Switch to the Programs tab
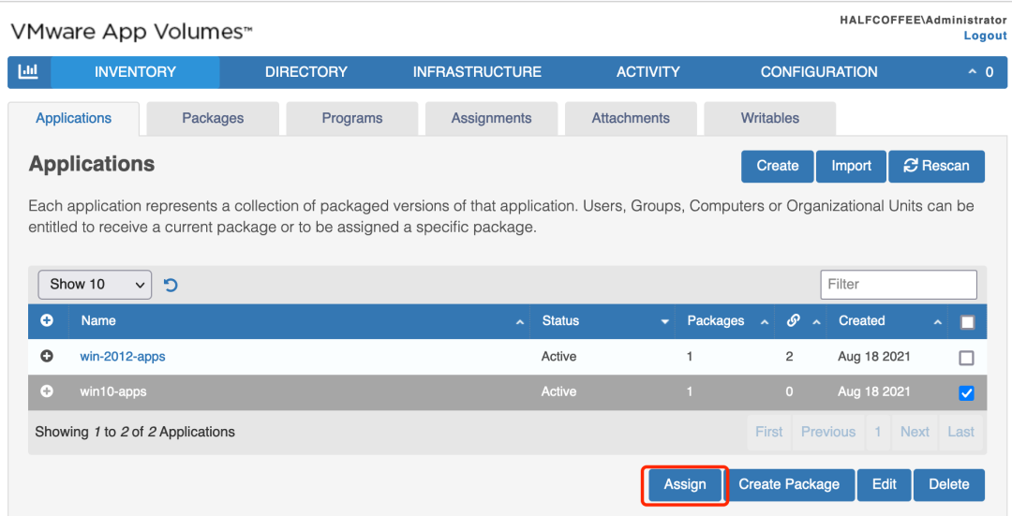 click(x=352, y=119)
